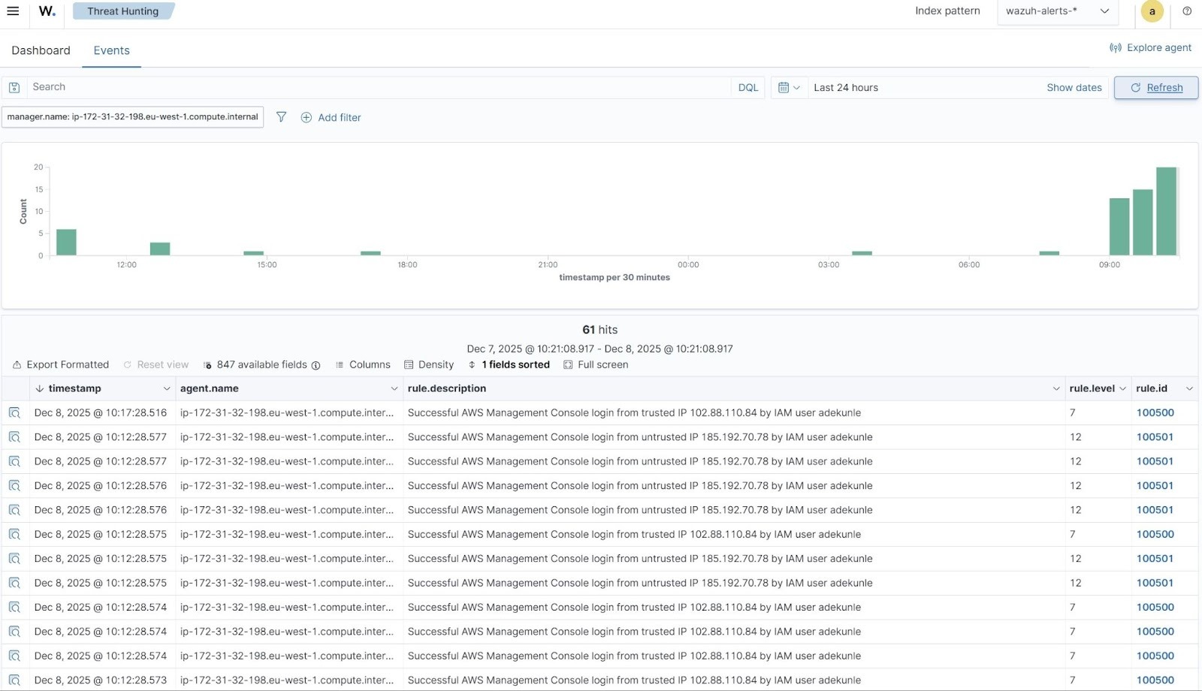Open the inspect document icon on first row
Image resolution: width=1202 pixels, height=691 pixels.
(x=14, y=412)
